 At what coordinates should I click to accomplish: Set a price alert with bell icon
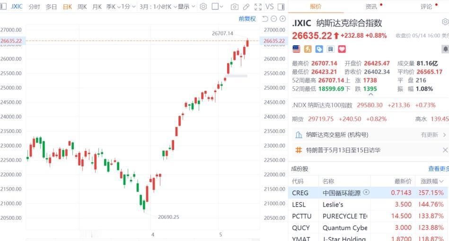(x=445, y=49)
